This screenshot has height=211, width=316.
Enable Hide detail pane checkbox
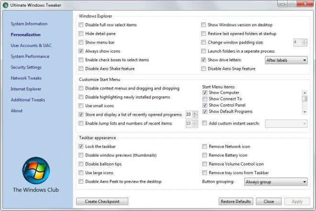(x=81, y=34)
